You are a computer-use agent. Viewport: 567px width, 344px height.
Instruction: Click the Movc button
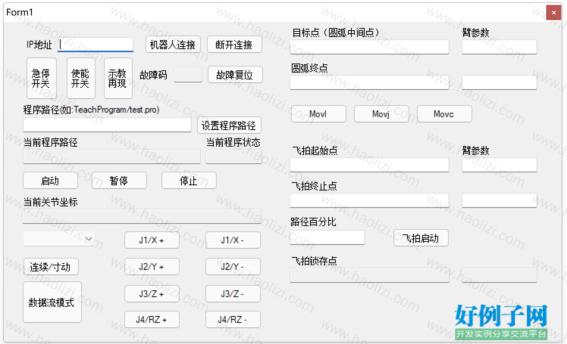point(444,114)
